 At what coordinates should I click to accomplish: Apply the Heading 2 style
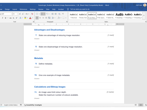[128, 16]
